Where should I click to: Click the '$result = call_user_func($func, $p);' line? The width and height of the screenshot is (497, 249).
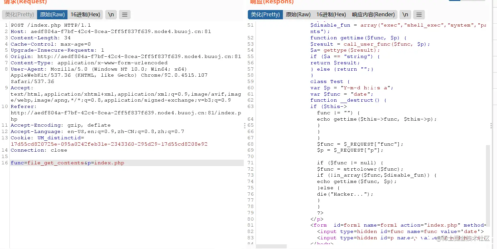[x=370, y=44]
